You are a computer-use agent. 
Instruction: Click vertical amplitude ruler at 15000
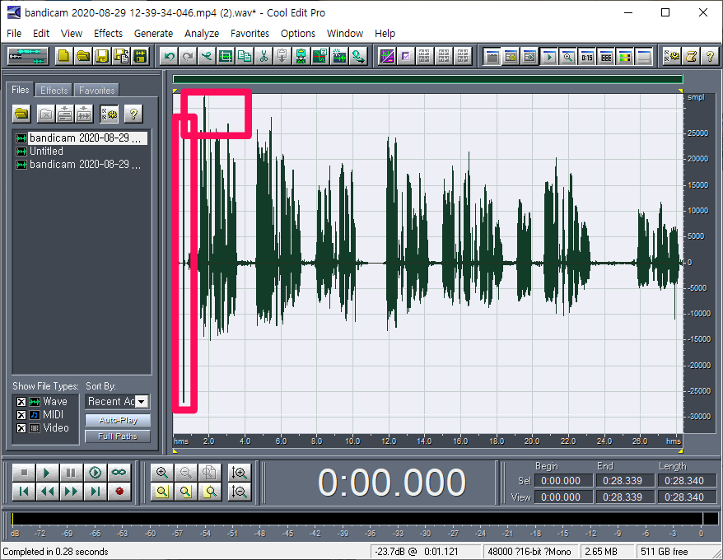[697, 185]
